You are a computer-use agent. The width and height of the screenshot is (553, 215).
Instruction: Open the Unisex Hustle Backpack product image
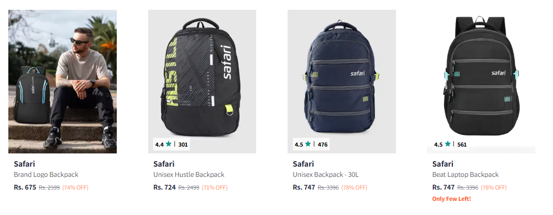pos(202,78)
